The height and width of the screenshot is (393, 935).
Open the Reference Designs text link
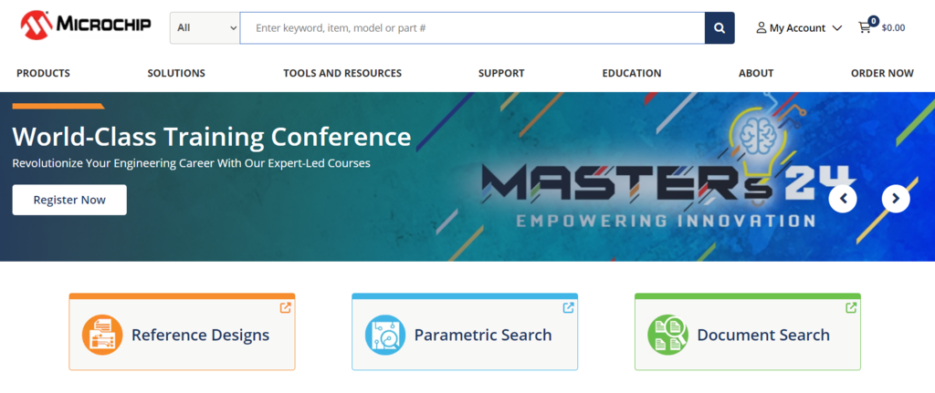(200, 335)
